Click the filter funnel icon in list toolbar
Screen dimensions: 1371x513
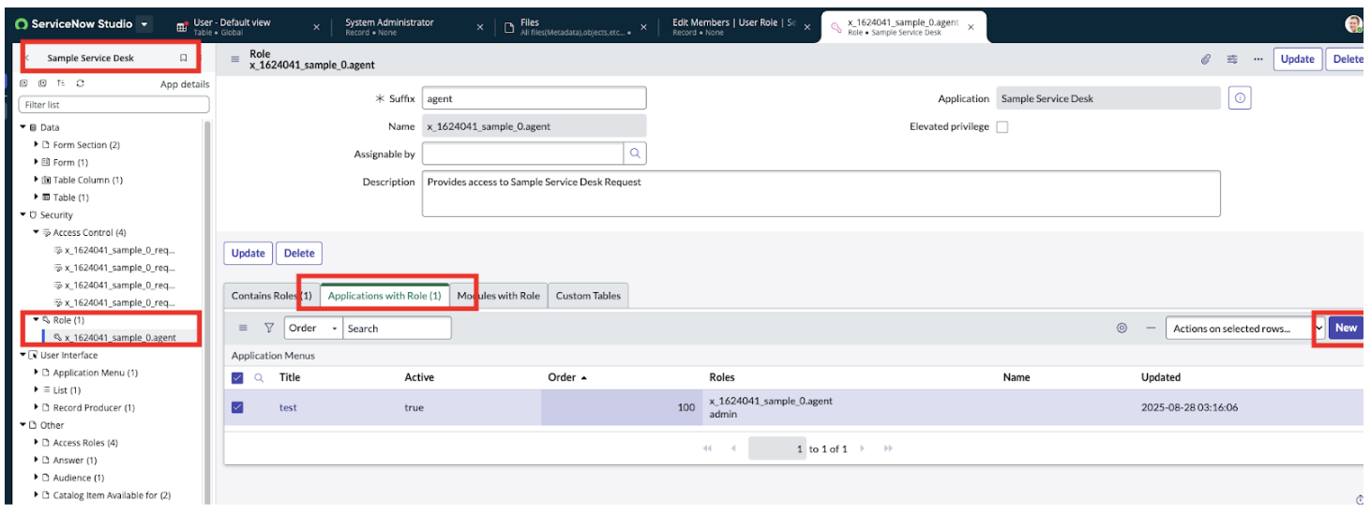269,329
